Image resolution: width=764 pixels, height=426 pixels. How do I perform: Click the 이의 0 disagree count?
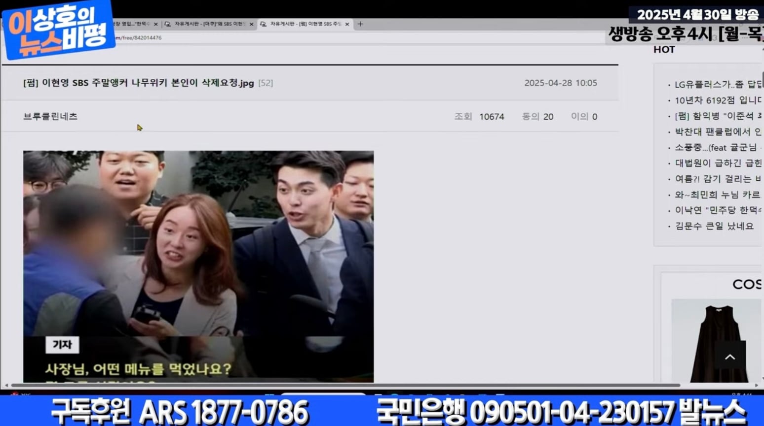(x=584, y=117)
